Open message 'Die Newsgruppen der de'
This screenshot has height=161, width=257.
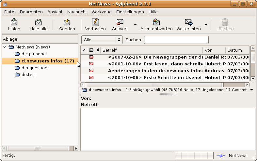coord(155,57)
